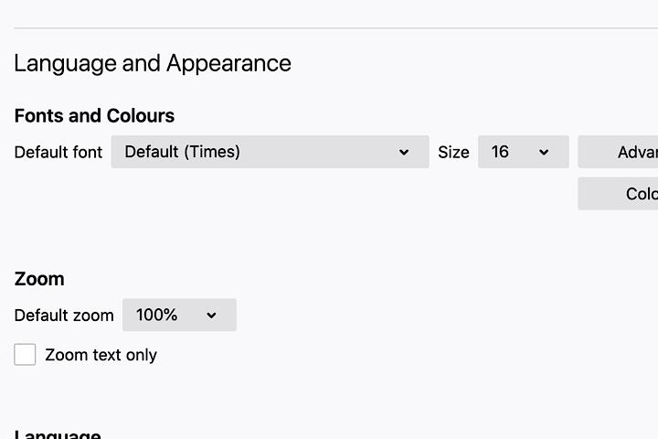Click the bold "Zoom" section heading
Image resolution: width=658 pixels, height=439 pixels.
point(39,279)
